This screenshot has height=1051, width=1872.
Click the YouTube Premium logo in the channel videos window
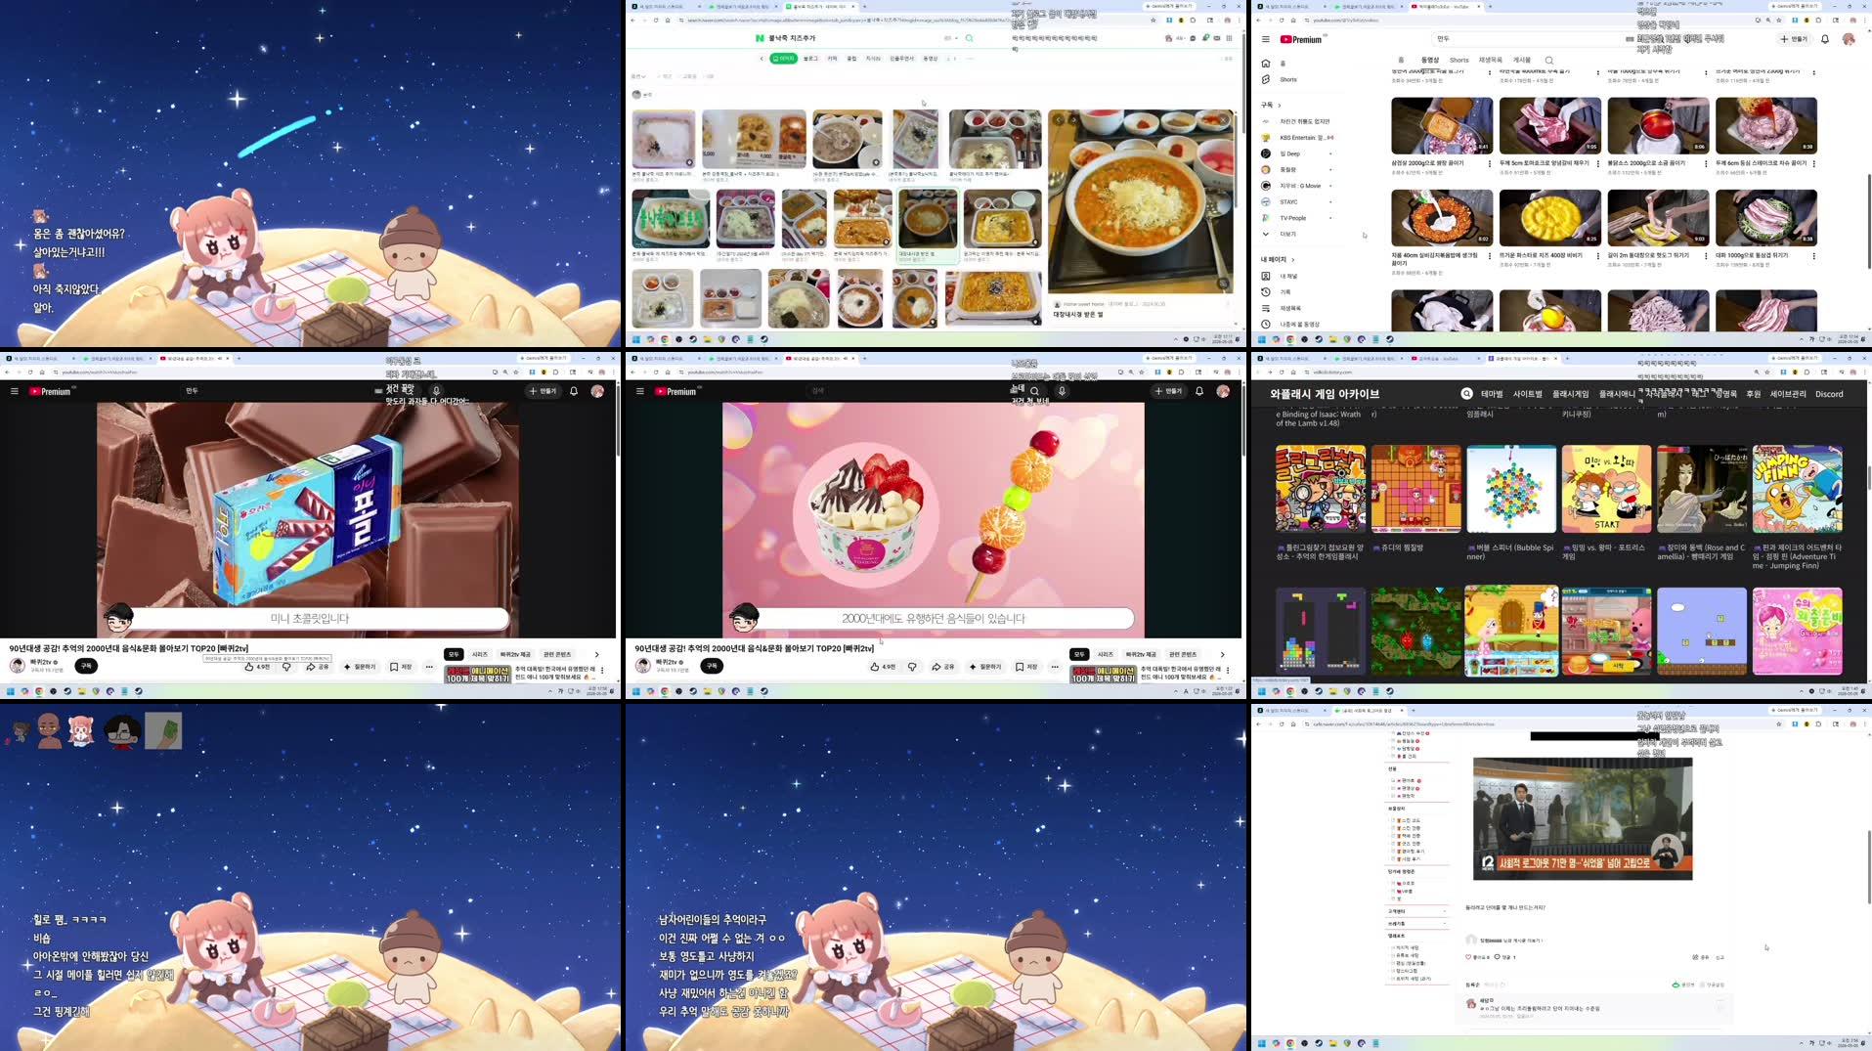tap(1301, 39)
